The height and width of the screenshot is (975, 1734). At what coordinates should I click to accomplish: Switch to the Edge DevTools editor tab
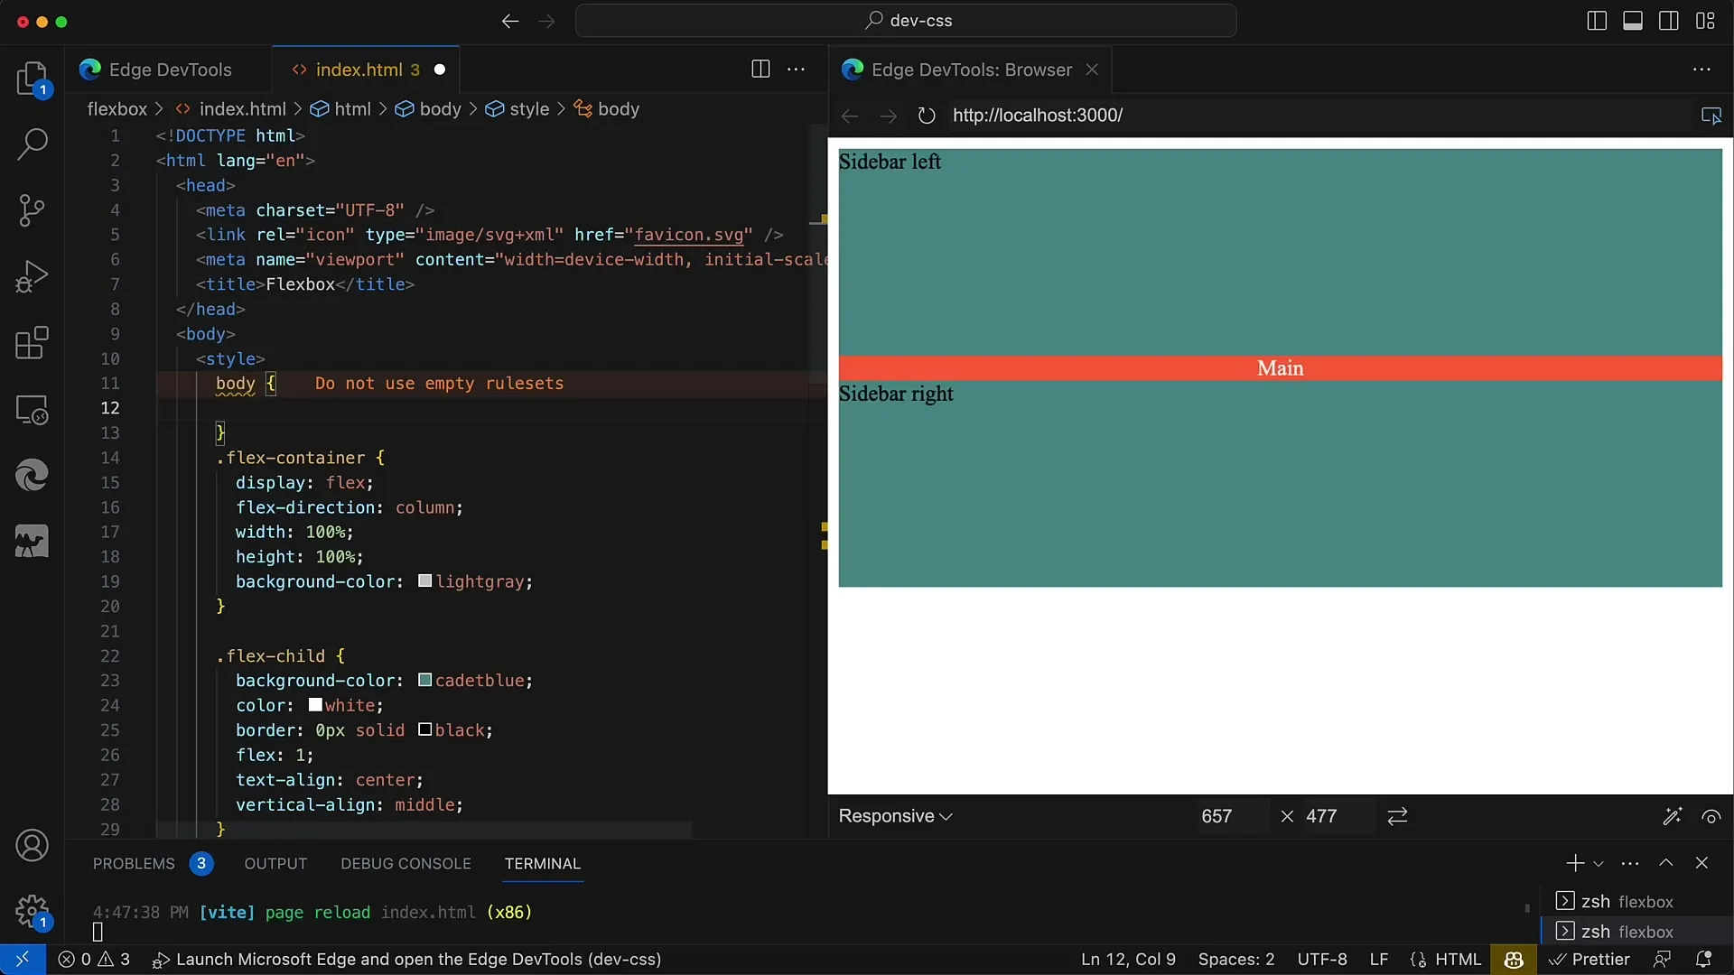click(x=168, y=70)
